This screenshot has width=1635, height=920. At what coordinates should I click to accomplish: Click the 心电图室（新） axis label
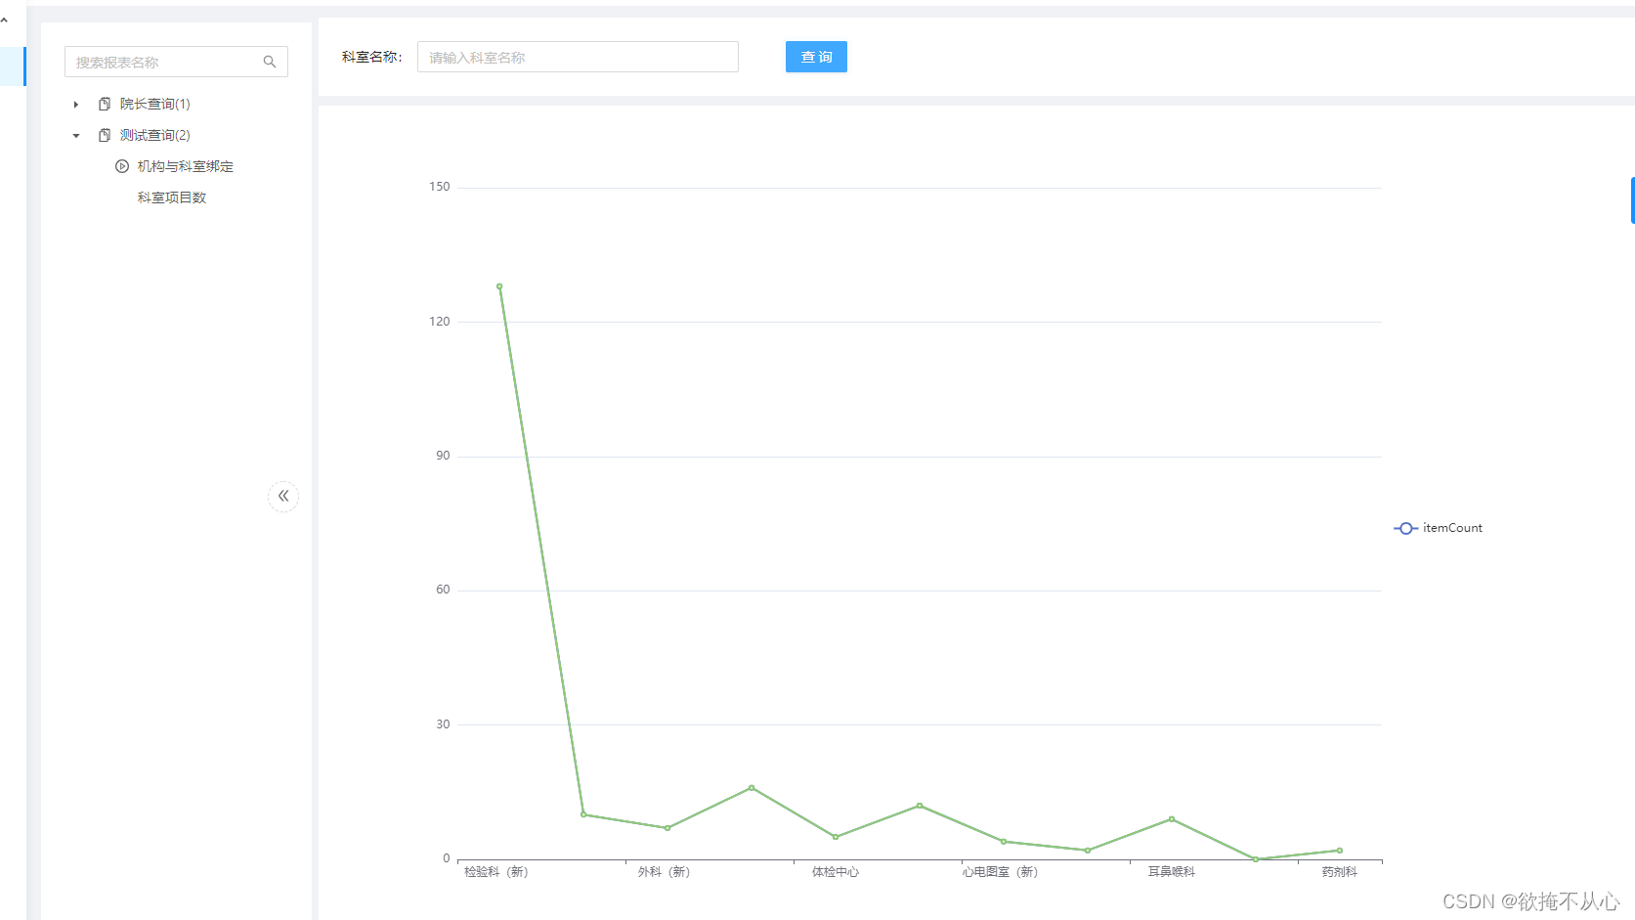pos(1000,872)
